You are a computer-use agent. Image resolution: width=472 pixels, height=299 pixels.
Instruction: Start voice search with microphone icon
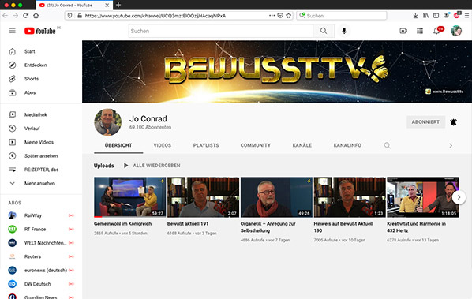(344, 31)
